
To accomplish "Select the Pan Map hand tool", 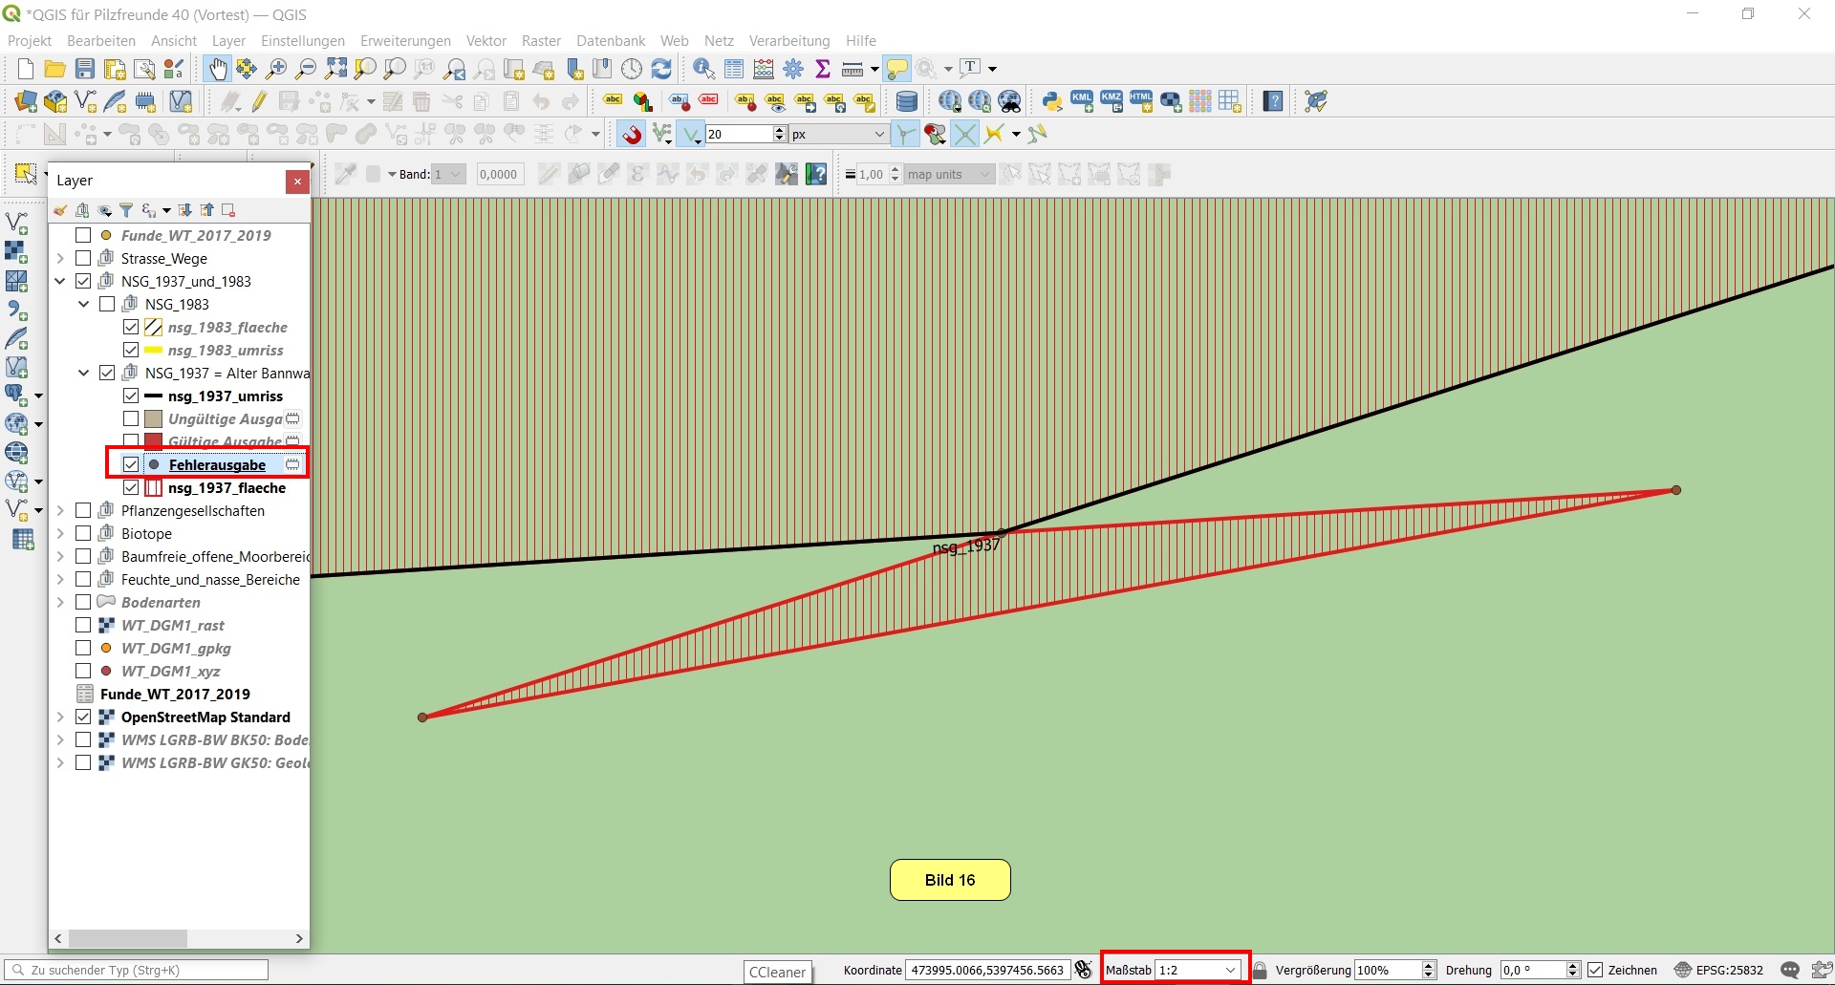I will point(218,69).
